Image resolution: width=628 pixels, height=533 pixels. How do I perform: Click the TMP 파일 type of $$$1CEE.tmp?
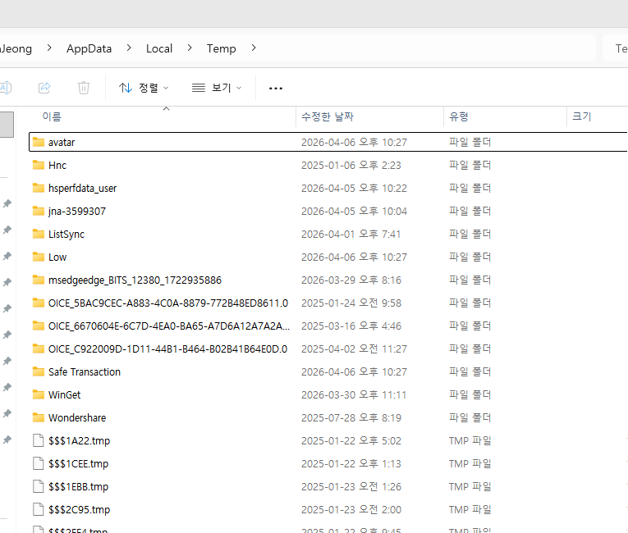[x=470, y=464]
